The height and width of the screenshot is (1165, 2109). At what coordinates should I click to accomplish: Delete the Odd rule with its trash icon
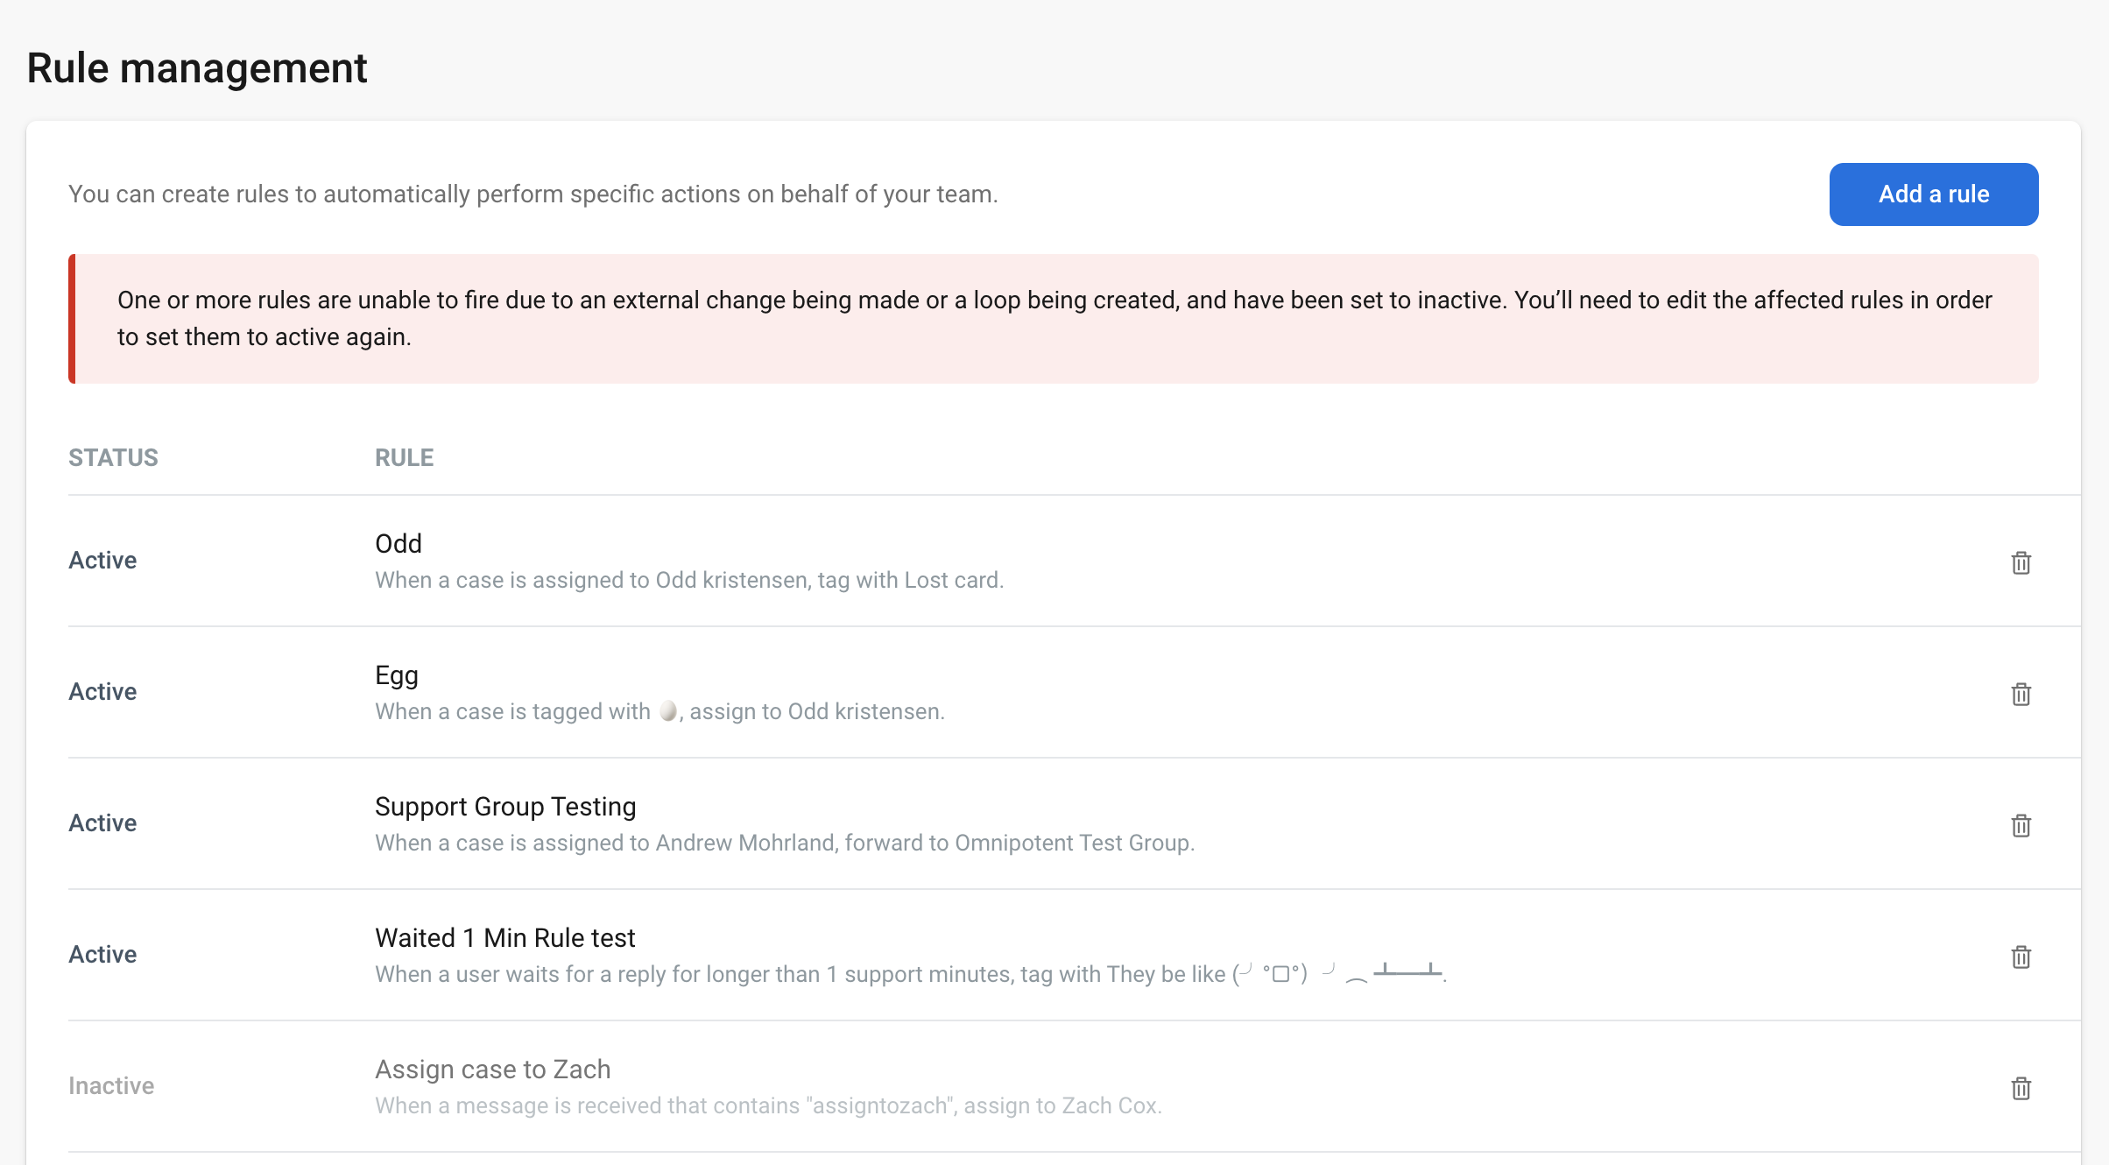pyautogui.click(x=2021, y=562)
